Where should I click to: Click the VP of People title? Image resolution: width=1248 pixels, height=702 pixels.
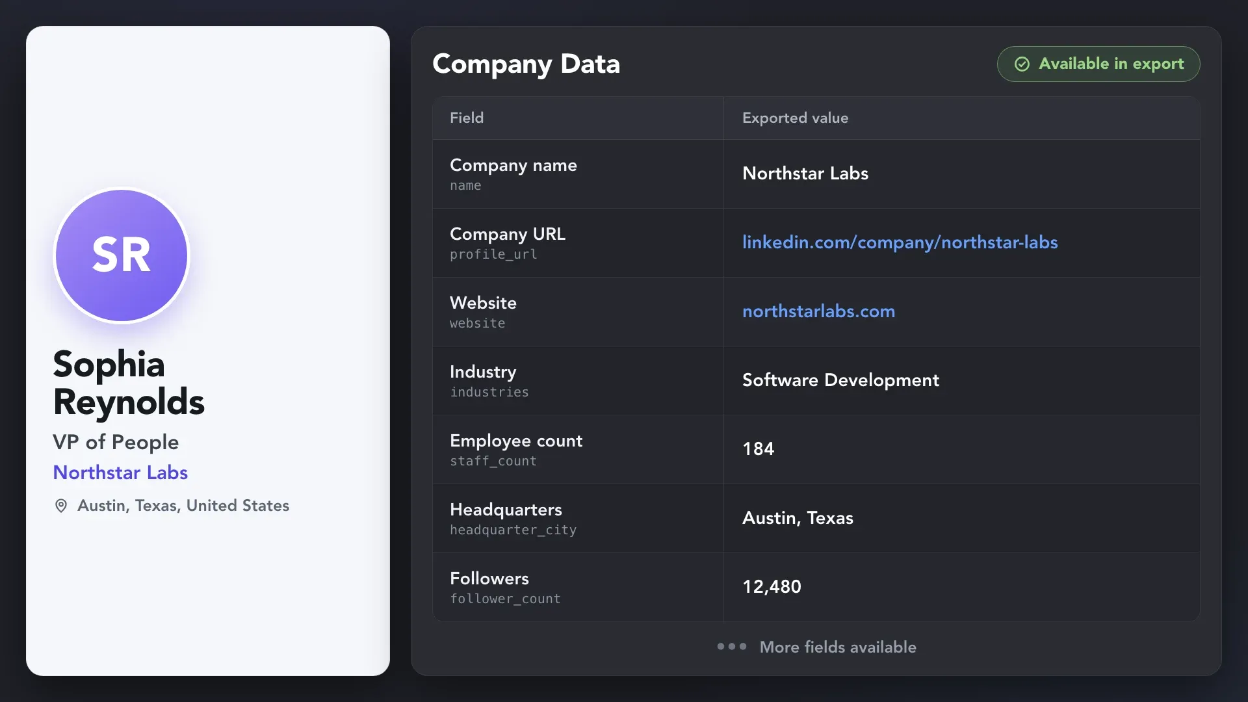coord(116,442)
